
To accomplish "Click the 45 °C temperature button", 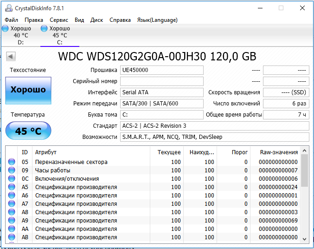I will click(x=28, y=131).
